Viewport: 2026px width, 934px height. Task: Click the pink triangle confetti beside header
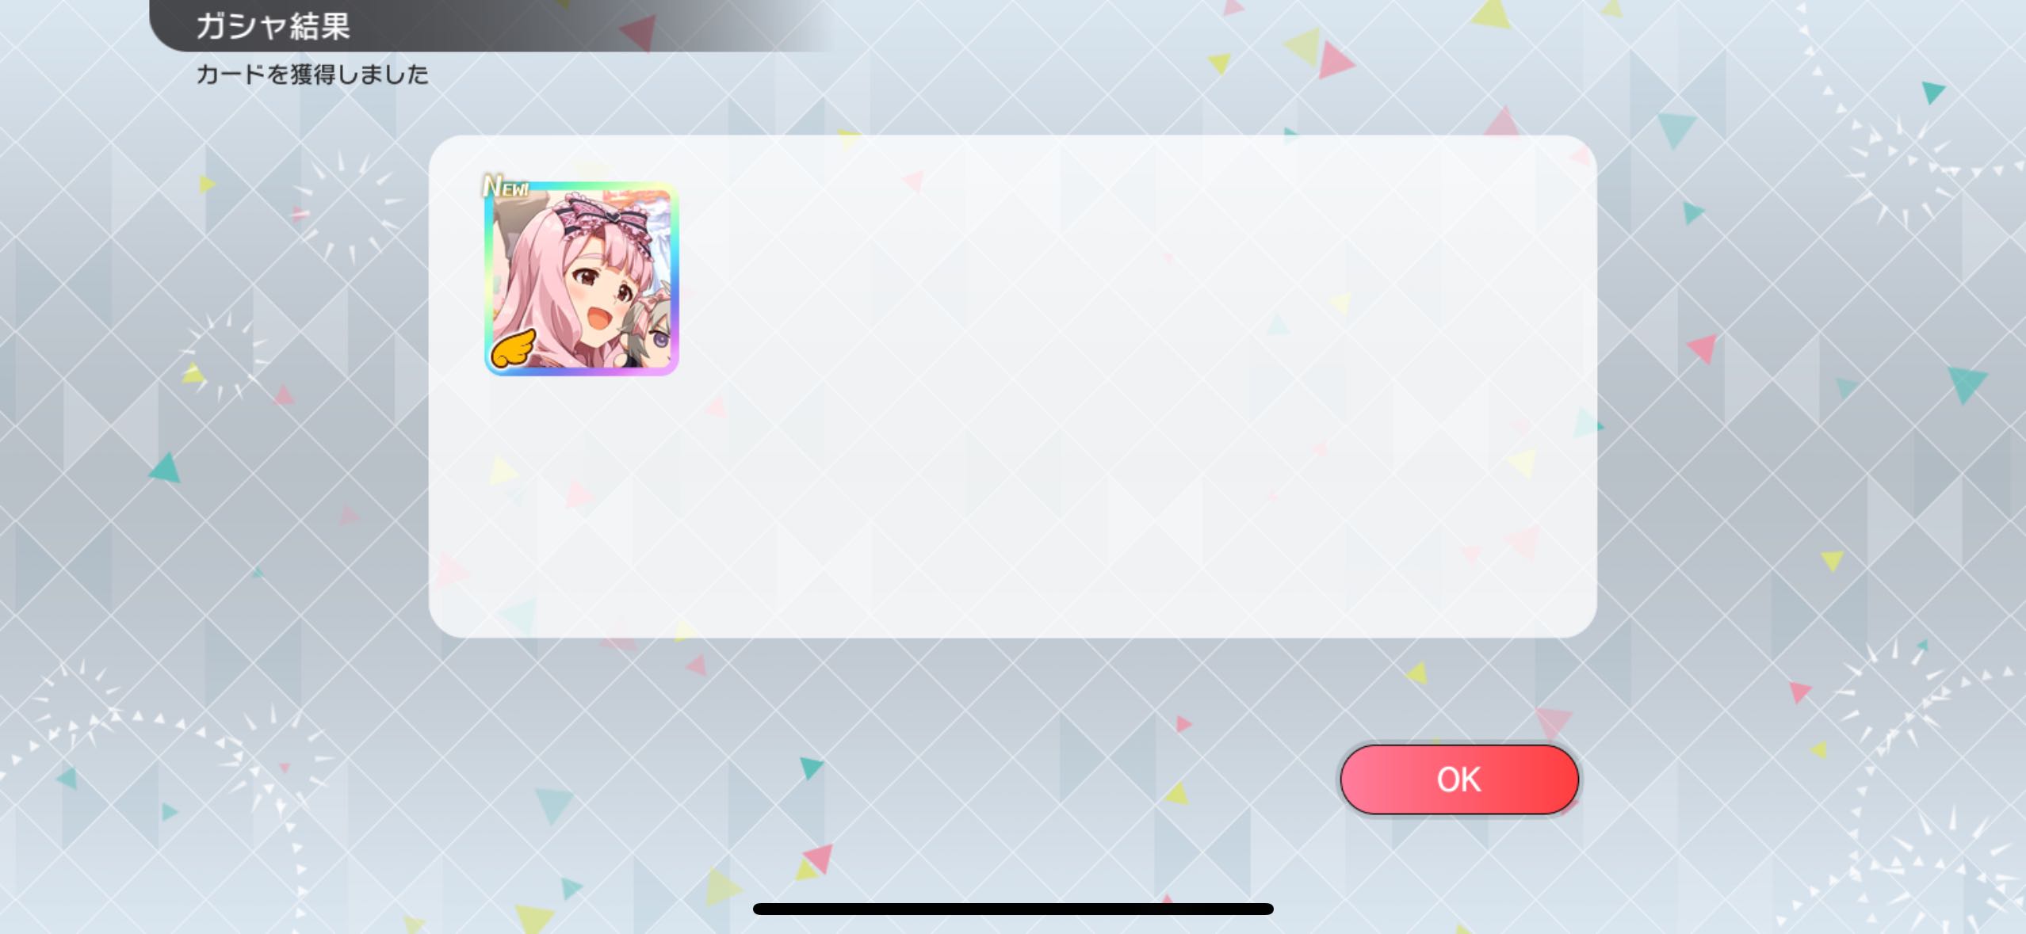(639, 32)
